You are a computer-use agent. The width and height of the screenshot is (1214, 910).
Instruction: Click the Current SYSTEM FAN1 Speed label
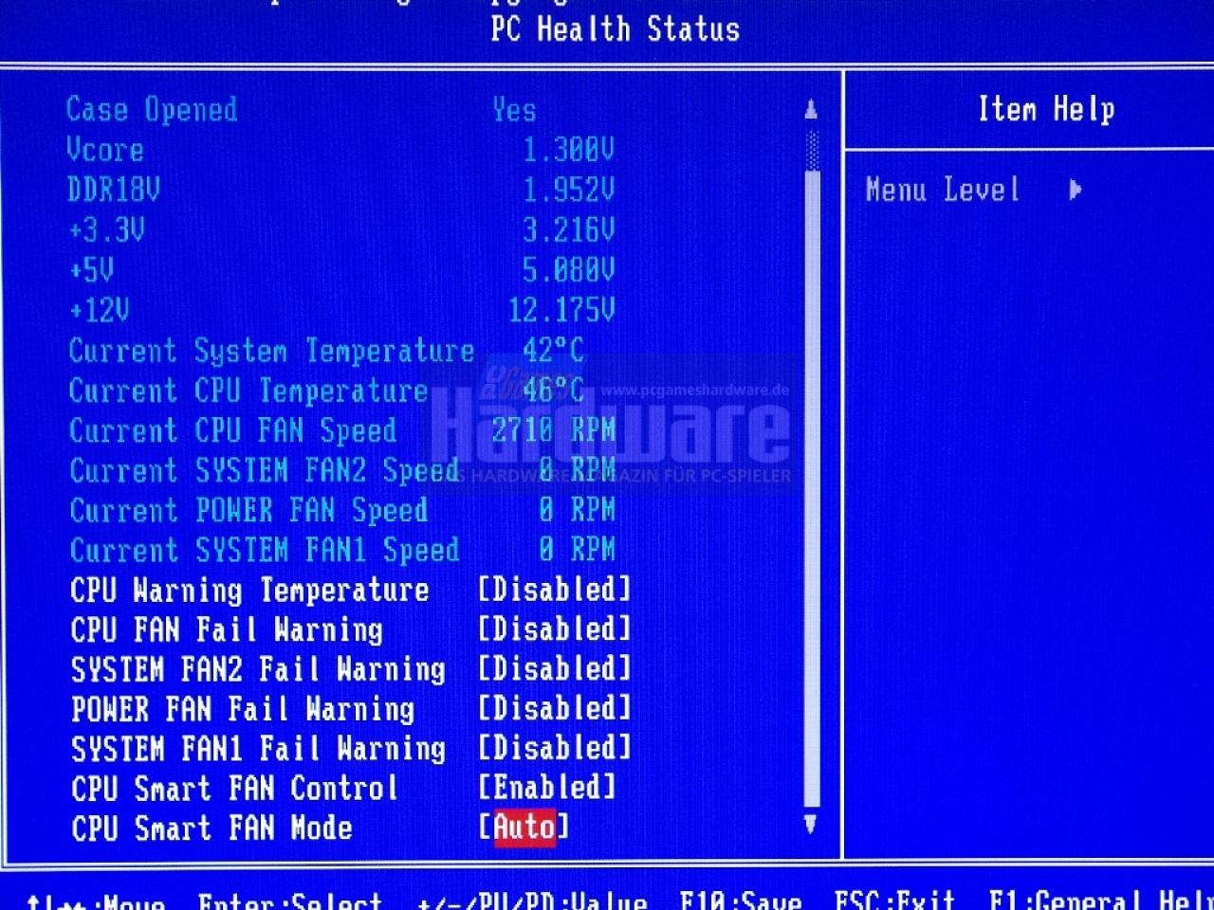click(x=265, y=551)
